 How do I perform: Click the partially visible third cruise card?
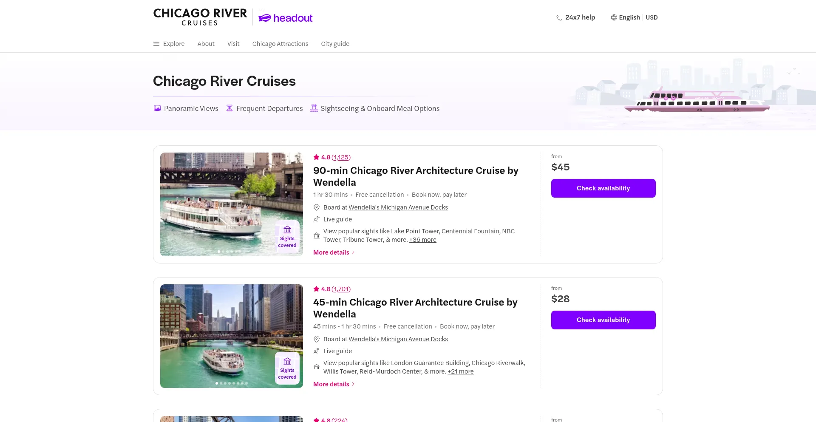click(x=408, y=416)
